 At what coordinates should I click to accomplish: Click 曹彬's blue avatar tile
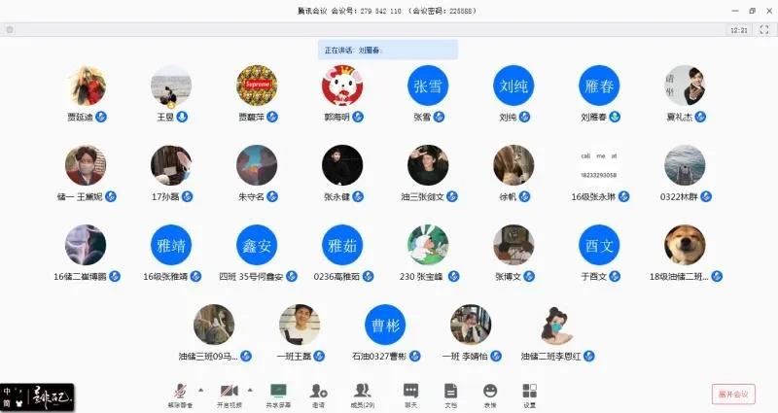click(x=385, y=326)
